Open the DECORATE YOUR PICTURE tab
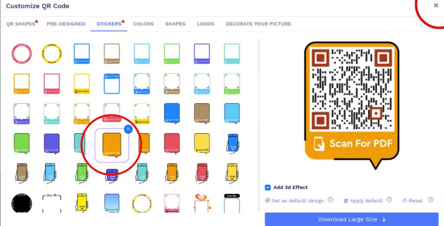Image resolution: width=444 pixels, height=226 pixels. coord(258,24)
